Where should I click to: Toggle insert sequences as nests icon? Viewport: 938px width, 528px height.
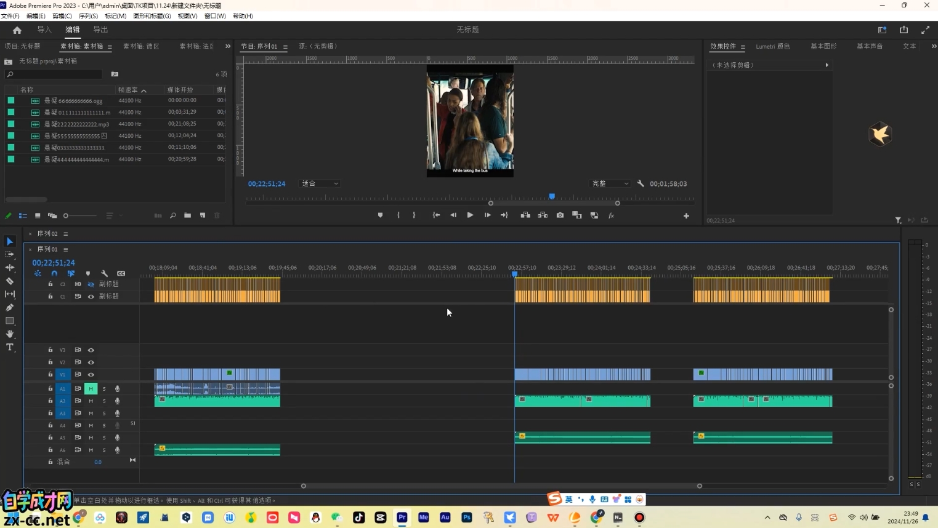(x=38, y=273)
